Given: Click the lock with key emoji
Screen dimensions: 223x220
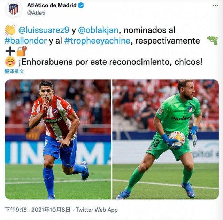Looking at the screenshot, I should (x=22, y=51).
